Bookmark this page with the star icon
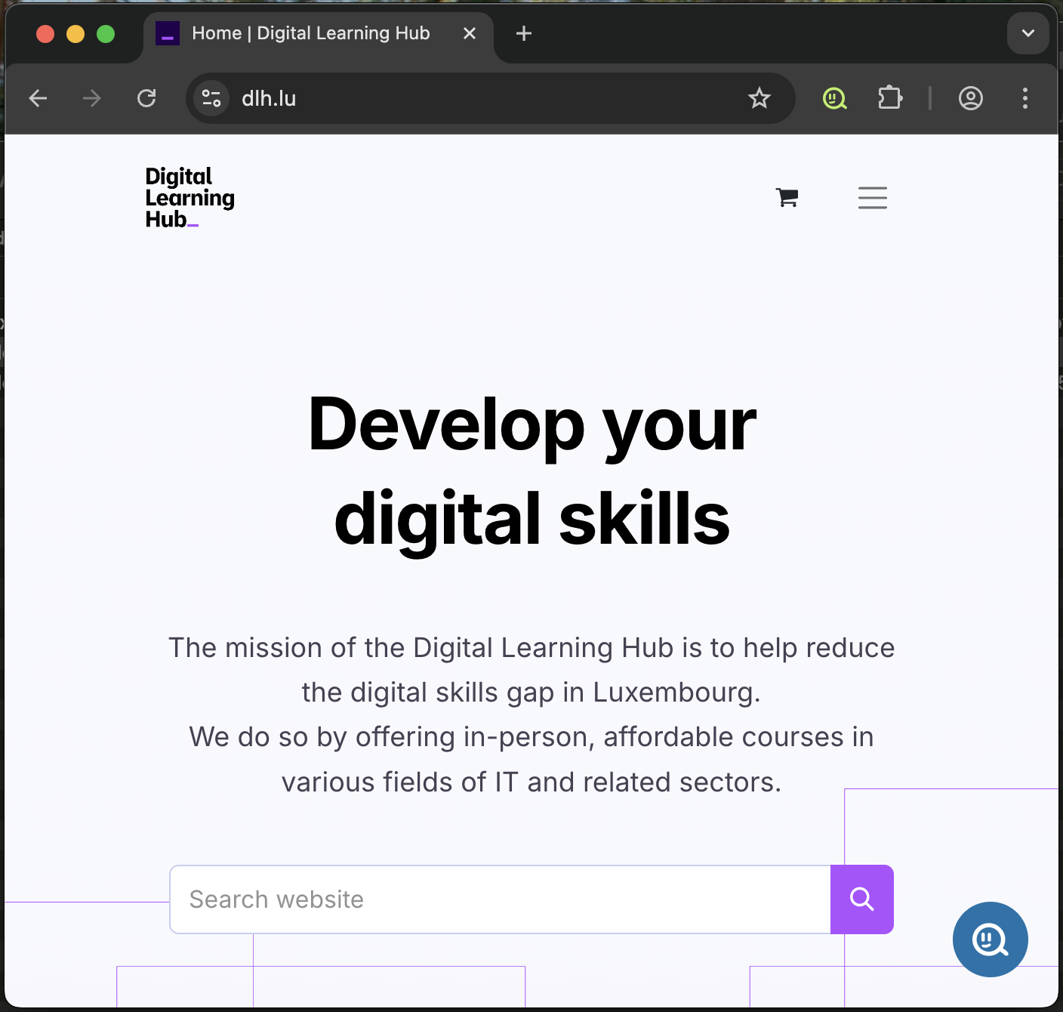 click(759, 98)
